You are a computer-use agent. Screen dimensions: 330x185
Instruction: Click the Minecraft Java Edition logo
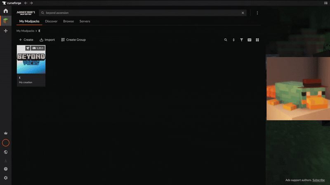[26, 13]
